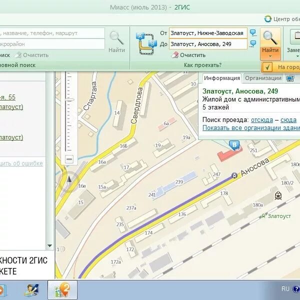The height and width of the screenshot is (300, 300).
Task: Open 2GIS taskbar icon
Action: click(62, 290)
